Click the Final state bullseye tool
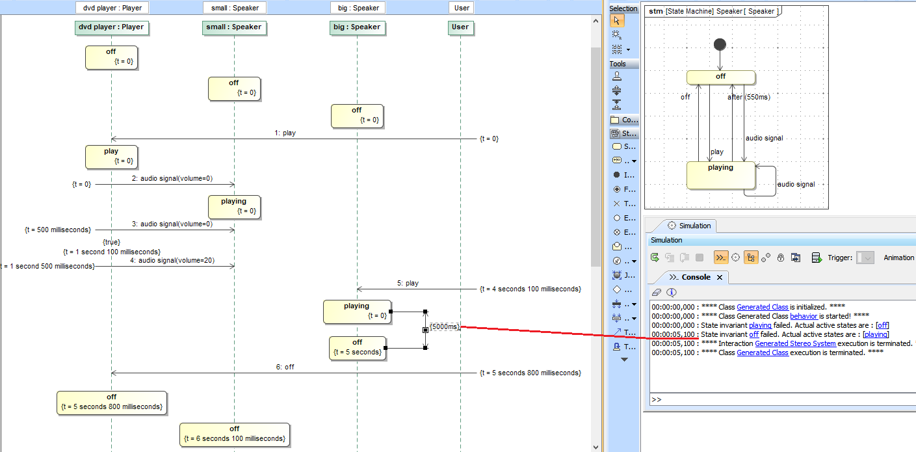The width and height of the screenshot is (916, 452). pyautogui.click(x=617, y=189)
